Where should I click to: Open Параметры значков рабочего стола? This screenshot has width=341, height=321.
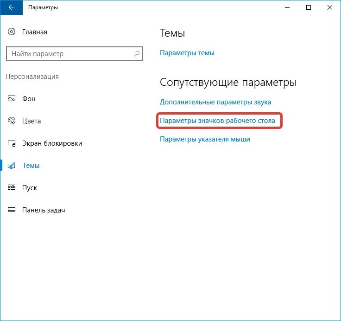click(x=217, y=121)
